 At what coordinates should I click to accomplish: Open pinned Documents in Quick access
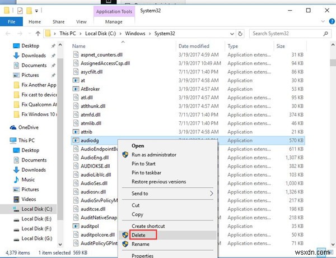pos(34,65)
